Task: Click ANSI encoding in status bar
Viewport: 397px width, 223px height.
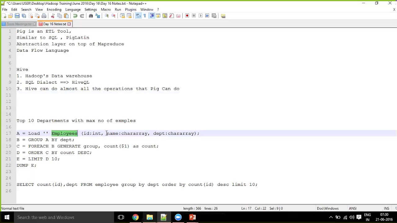Action: [x=353, y=208]
